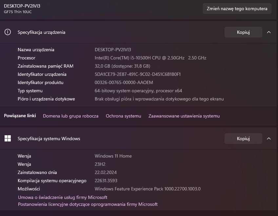
Task: Click the Windows logo beside Specyfikacja systemu Windows
Action: pos(8,139)
